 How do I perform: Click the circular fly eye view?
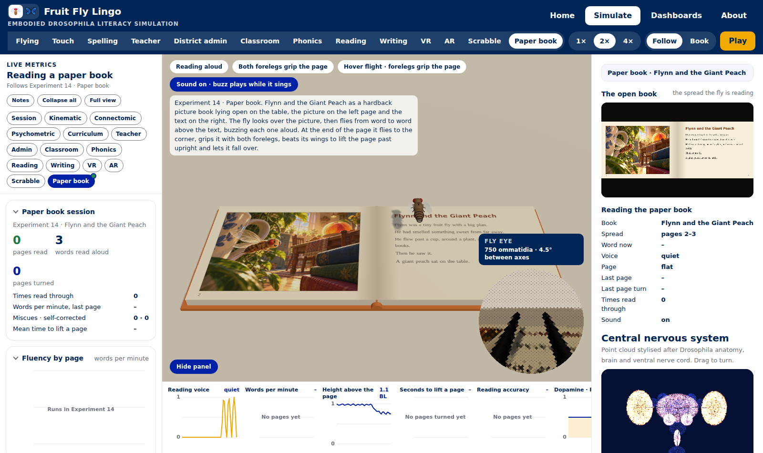click(531, 321)
